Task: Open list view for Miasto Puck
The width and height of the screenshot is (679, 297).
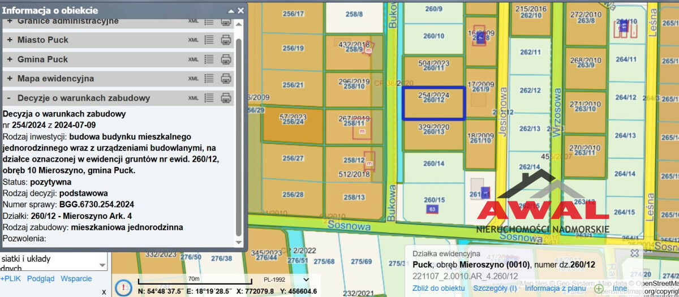Action: [209, 40]
